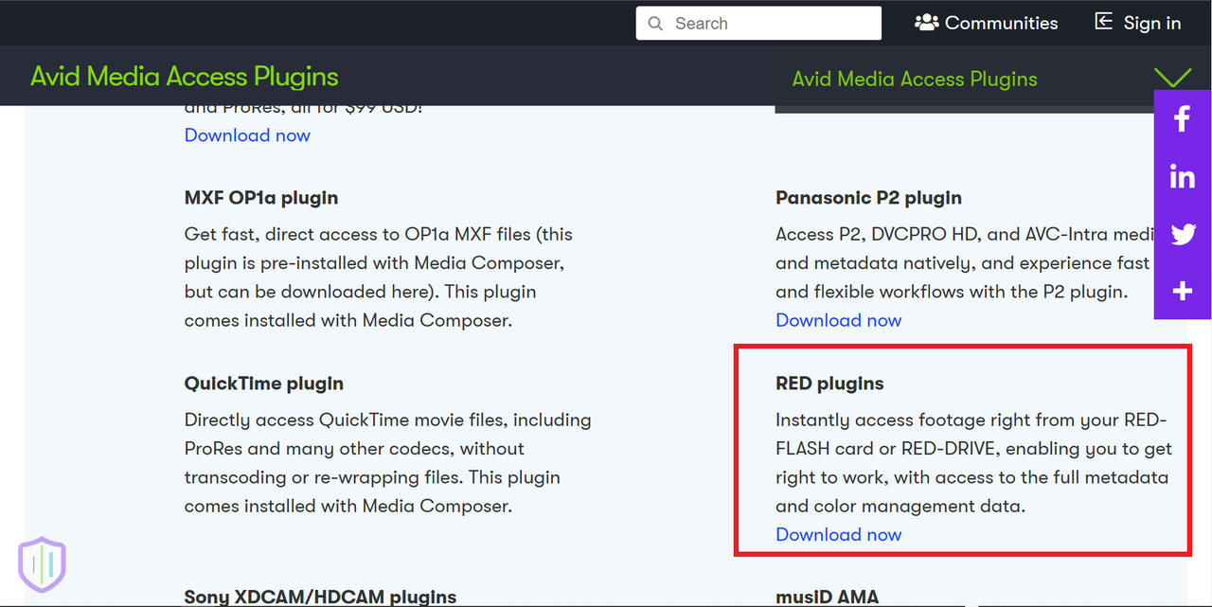This screenshot has height=607, width=1212.
Task: Select the QuickTime plugin heading
Action: point(264,384)
